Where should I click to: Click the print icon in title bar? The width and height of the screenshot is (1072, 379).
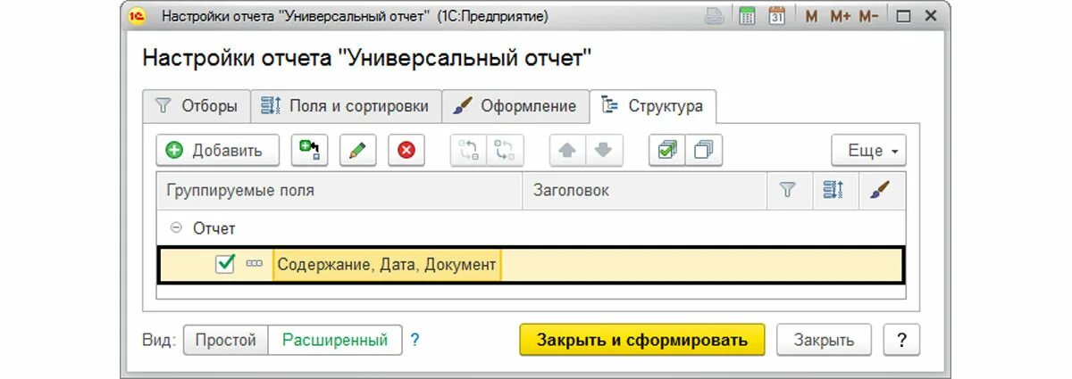click(715, 16)
